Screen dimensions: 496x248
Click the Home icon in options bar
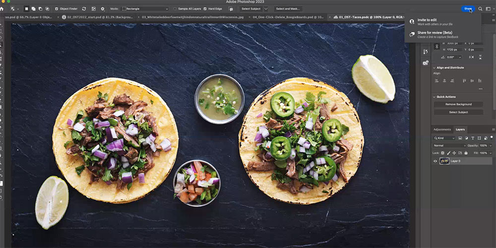tap(2, 8)
